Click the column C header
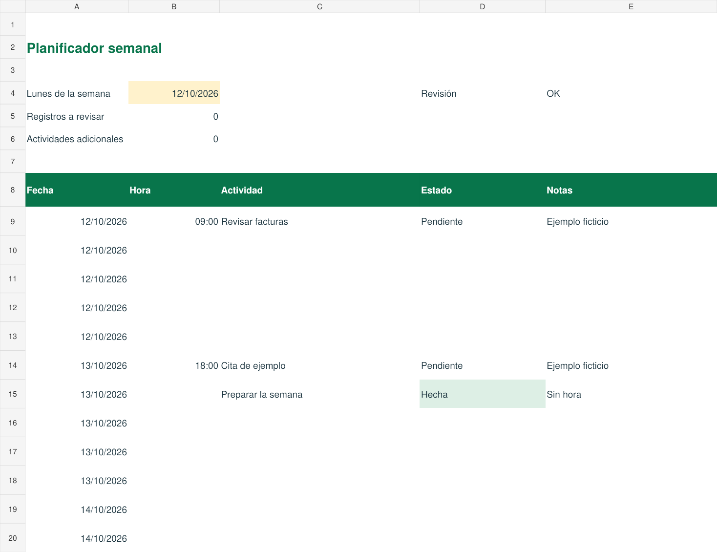This screenshot has height=552, width=717. [x=319, y=6]
